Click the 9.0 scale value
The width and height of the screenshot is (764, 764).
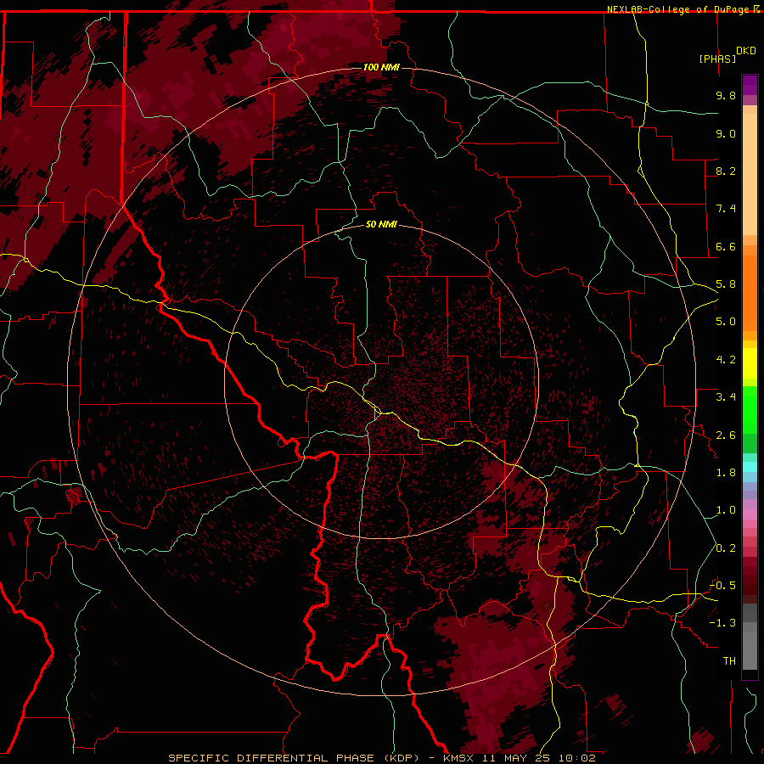726,133
